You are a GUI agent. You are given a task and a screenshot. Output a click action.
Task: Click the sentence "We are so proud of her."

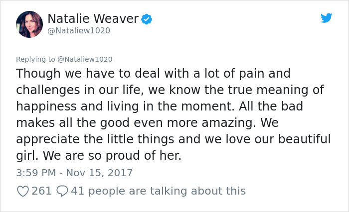(x=112, y=156)
